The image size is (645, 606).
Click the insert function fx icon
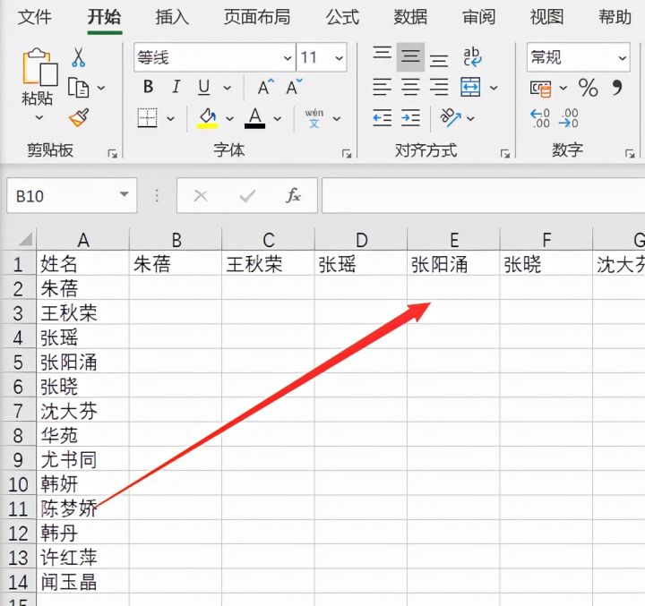coord(293,195)
